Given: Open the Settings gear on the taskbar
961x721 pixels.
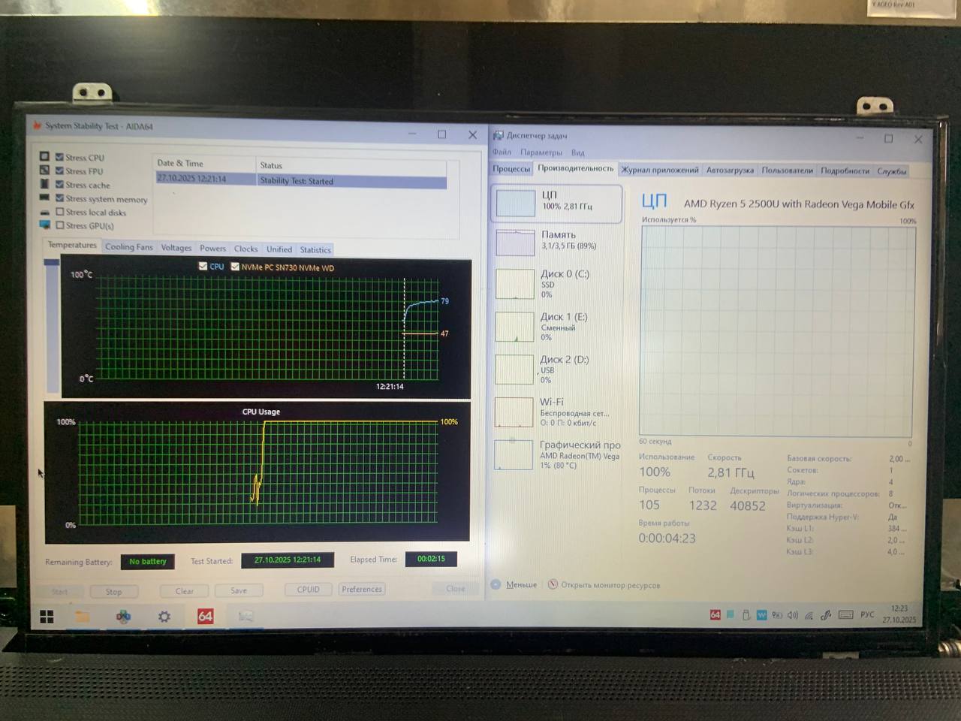Looking at the screenshot, I should click(164, 617).
